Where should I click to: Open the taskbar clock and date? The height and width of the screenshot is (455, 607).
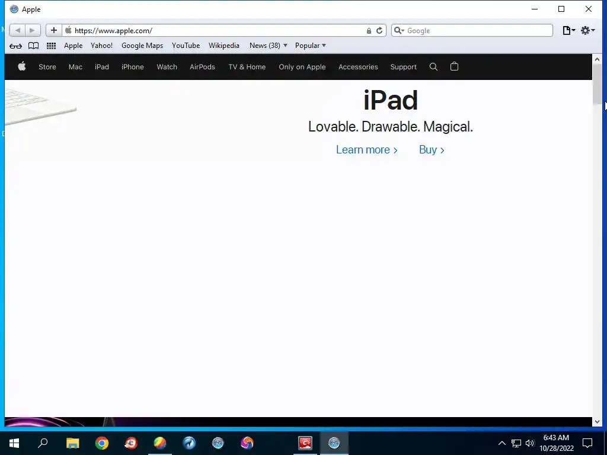556,443
